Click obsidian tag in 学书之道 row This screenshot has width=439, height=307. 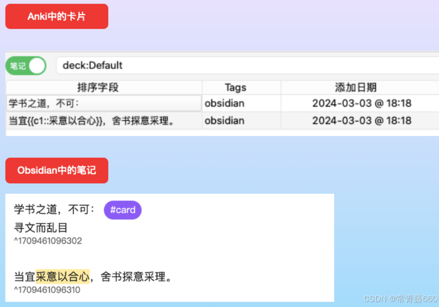(225, 103)
